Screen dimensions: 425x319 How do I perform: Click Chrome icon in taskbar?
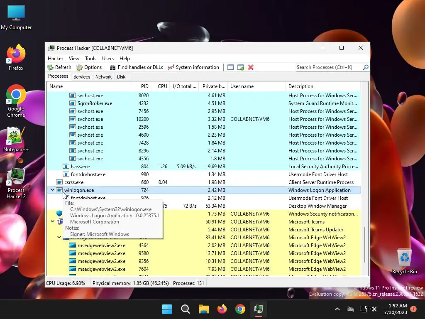pyautogui.click(x=240, y=309)
